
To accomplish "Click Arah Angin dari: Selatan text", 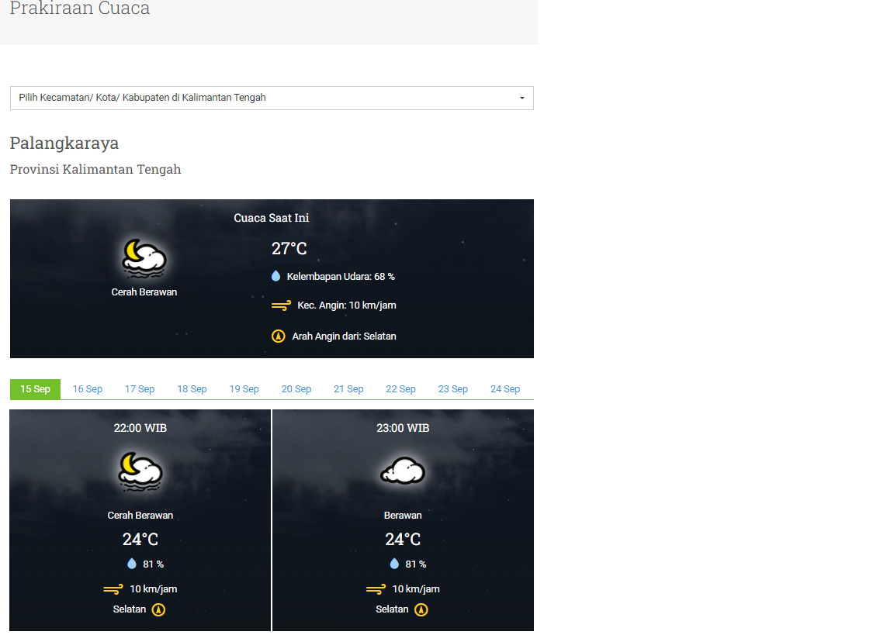I will (x=344, y=336).
